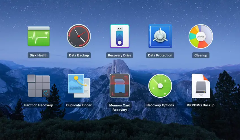Open the blue Data Protection vault icon
The width and height of the screenshot is (240, 140).
(x=160, y=36)
